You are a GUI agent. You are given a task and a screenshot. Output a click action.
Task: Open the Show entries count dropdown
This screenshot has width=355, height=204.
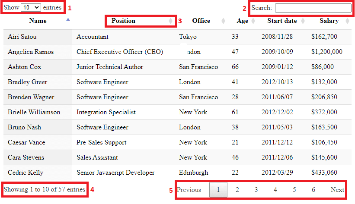coord(31,7)
